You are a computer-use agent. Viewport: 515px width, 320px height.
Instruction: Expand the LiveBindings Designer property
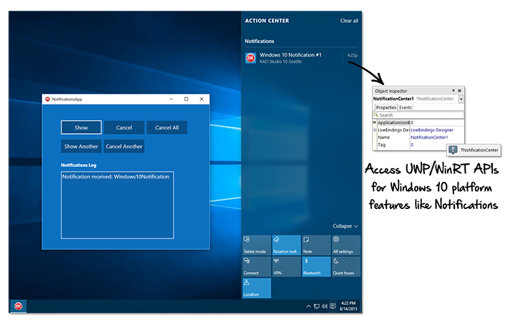click(x=375, y=130)
